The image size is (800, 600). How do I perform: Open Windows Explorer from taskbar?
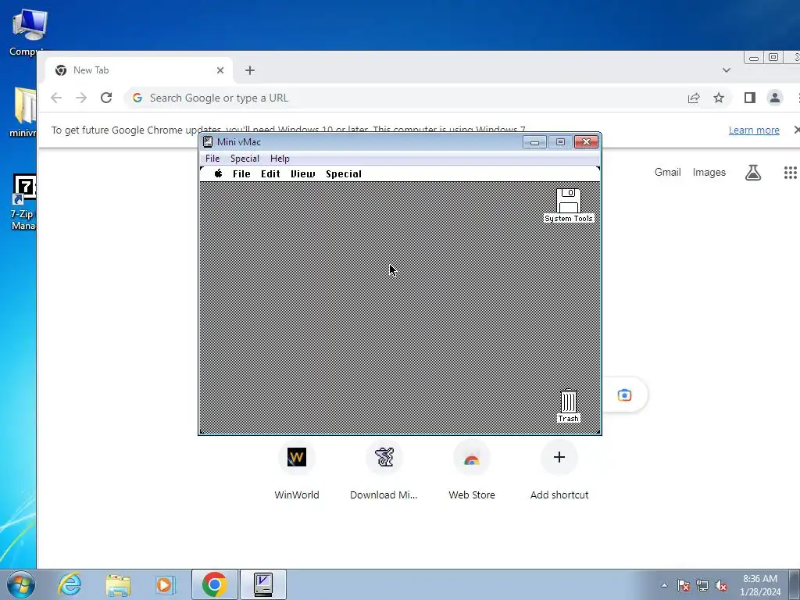pos(118,584)
